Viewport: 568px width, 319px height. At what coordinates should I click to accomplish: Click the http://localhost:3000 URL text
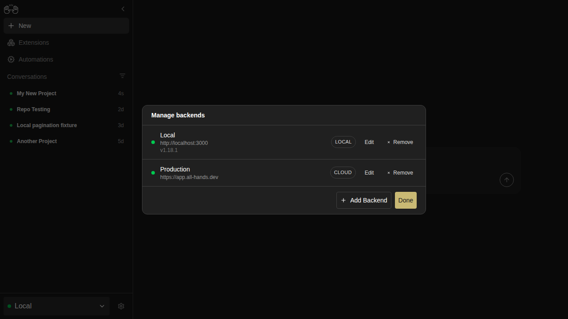pos(184,143)
